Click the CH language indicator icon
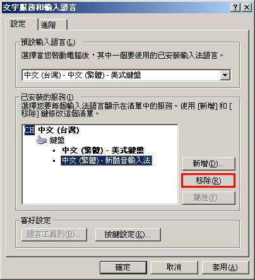The height and width of the screenshot is (280, 255). (x=30, y=130)
